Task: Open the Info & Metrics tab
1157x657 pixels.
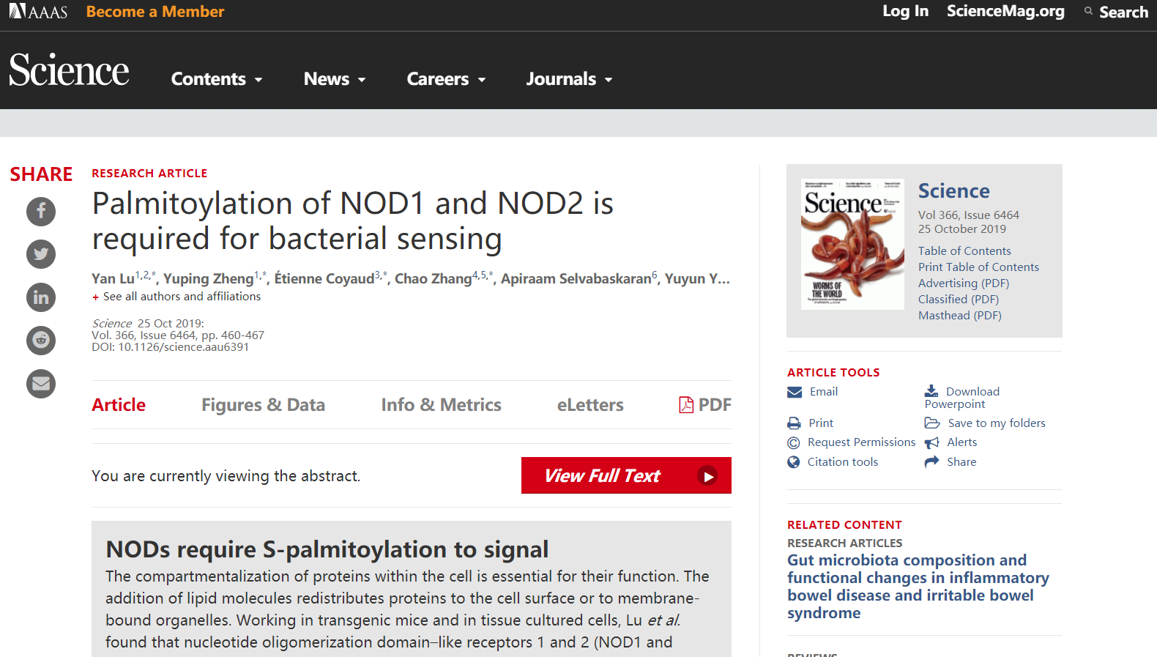Action: click(x=441, y=405)
